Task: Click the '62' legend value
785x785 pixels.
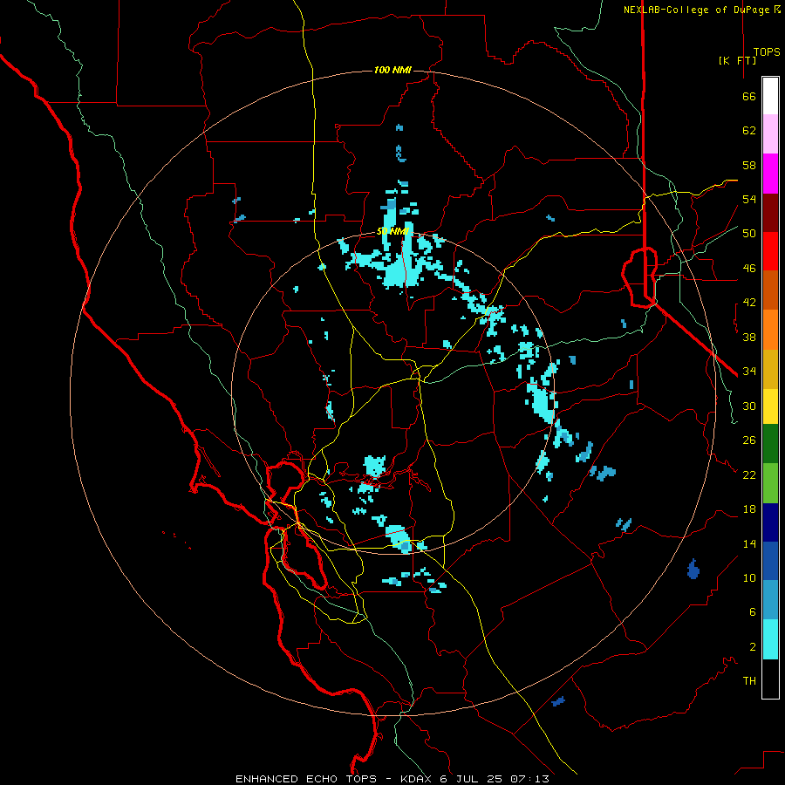Action: 749,131
